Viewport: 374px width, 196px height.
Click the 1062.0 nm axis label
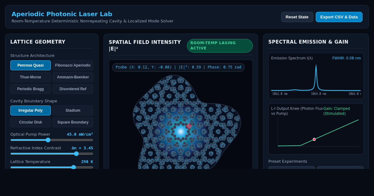click(280, 94)
